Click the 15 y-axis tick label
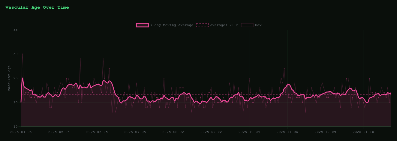 (x=15, y=126)
